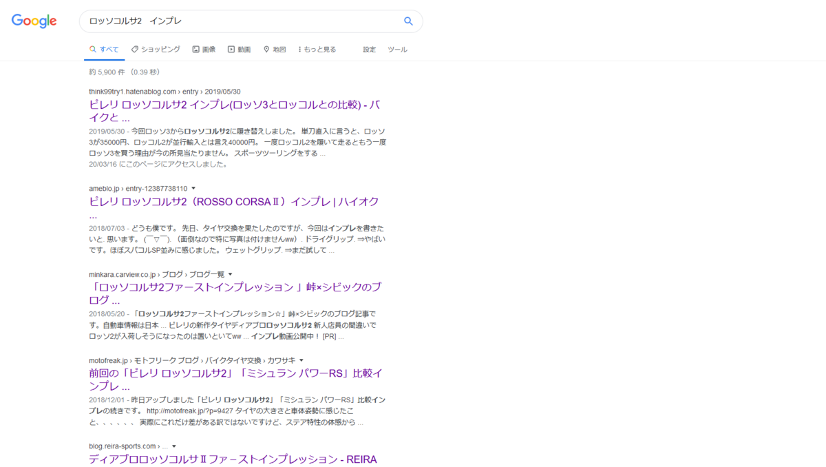Select the すべて tab

(x=104, y=50)
